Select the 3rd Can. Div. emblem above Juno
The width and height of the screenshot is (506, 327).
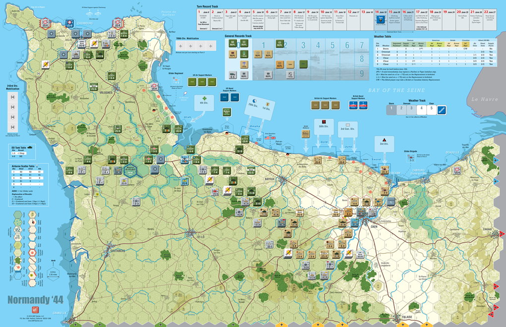pyautogui.click(x=348, y=125)
